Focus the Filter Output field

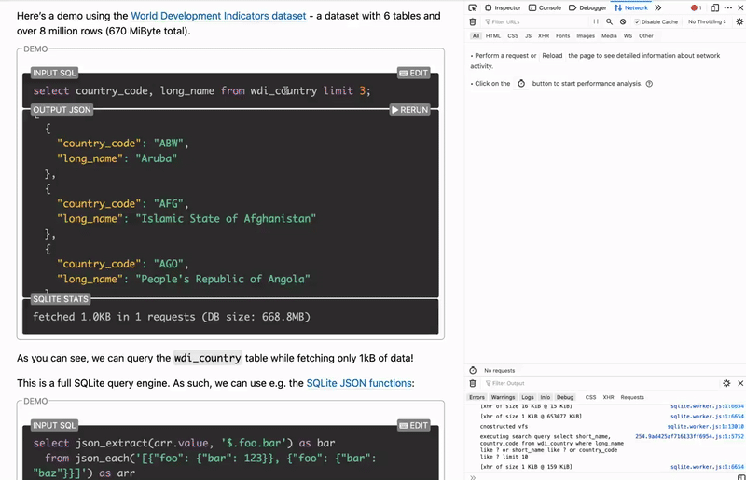[600, 383]
